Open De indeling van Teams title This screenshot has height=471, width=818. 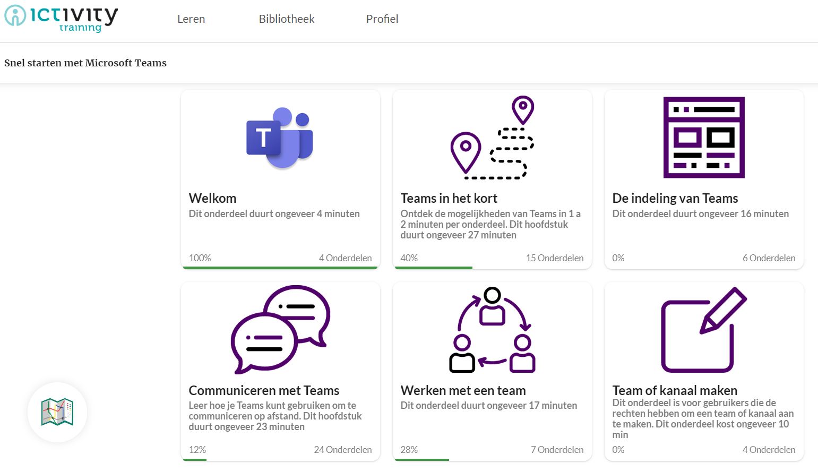tap(675, 198)
